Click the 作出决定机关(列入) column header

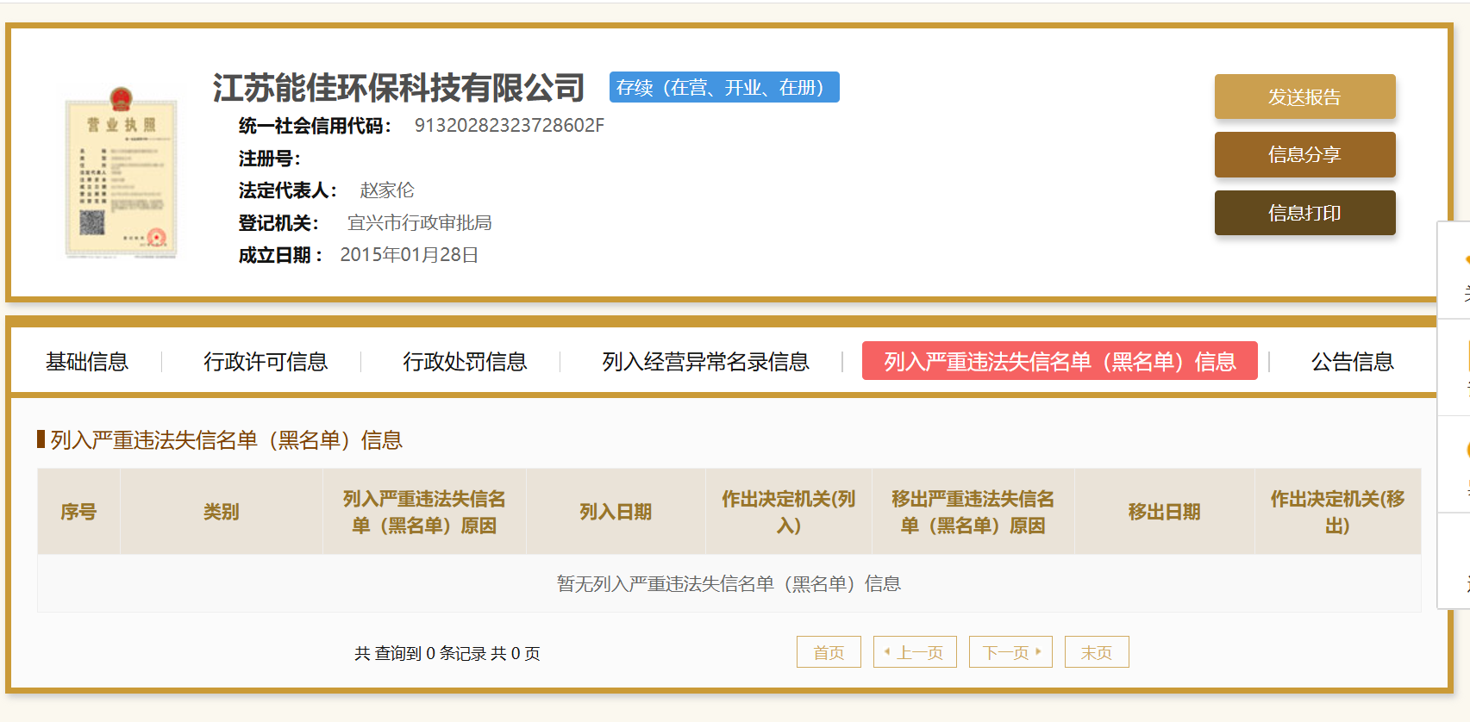[x=789, y=512]
